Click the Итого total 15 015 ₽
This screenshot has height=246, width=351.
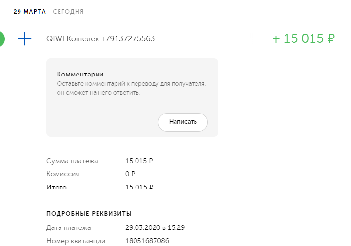(x=139, y=187)
